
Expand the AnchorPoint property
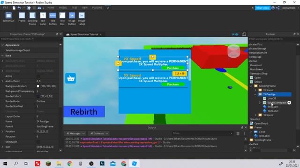2,81
